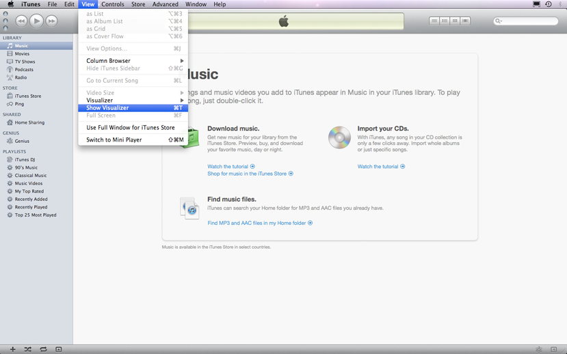This screenshot has width=567, height=354.
Task: Click in the iTunes search field
Action: coord(528,21)
